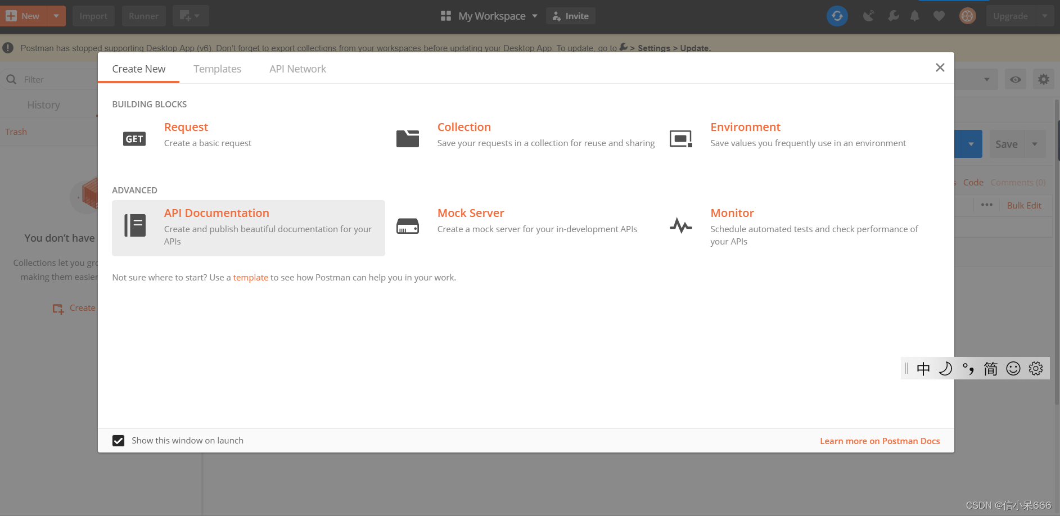The width and height of the screenshot is (1060, 516).
Task: Create a new Collection
Action: (x=464, y=127)
